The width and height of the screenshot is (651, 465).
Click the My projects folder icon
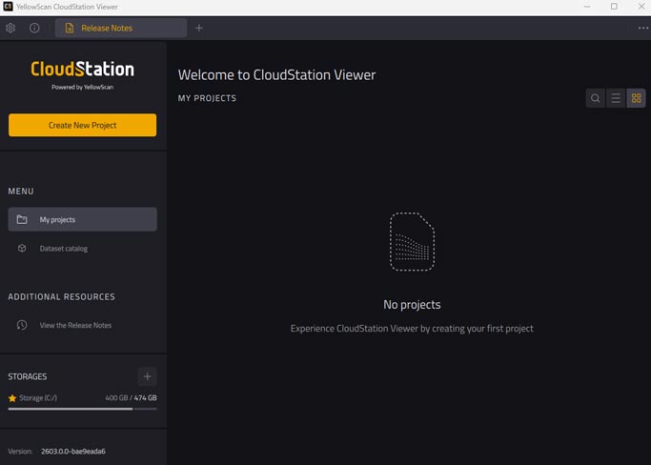[22, 220]
